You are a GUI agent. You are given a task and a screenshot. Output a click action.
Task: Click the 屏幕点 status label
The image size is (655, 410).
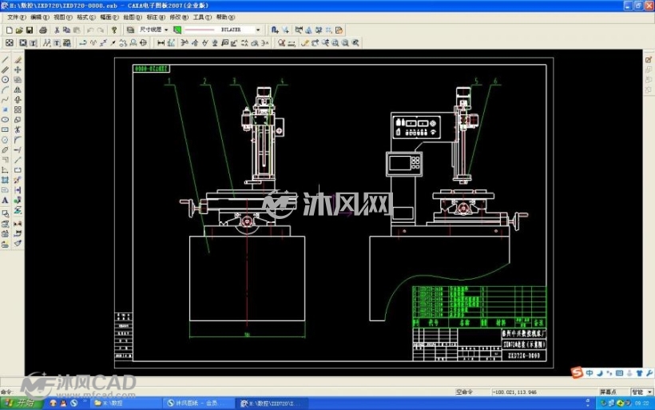click(x=608, y=392)
